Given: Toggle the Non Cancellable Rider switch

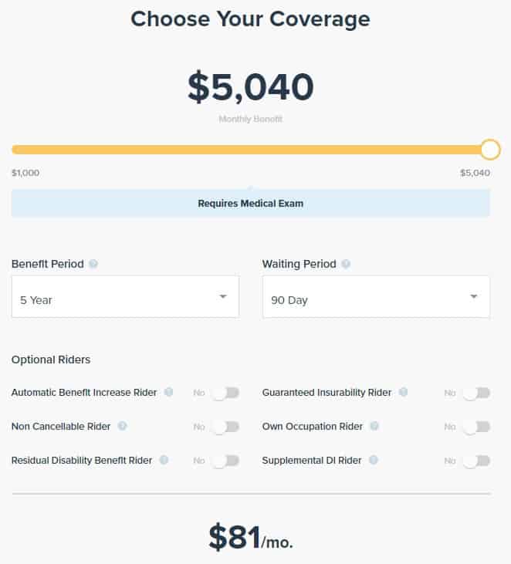Looking at the screenshot, I should click(x=225, y=427).
